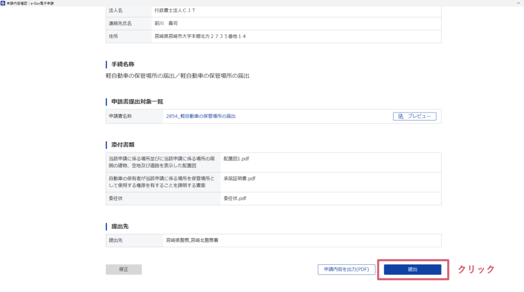Click the document icon in the プレビュー button
The image size is (524, 292).
coord(401,117)
